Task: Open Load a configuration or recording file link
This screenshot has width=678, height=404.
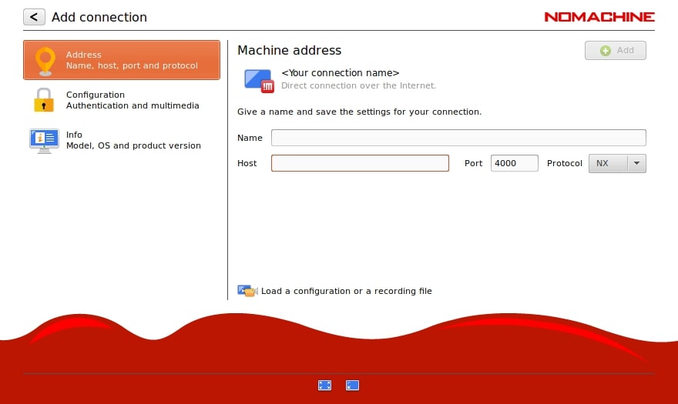Action: pyautogui.click(x=346, y=291)
